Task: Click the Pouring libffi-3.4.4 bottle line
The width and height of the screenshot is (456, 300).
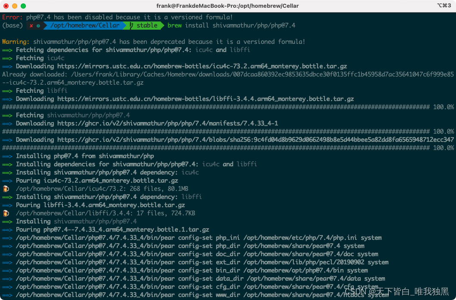Action: tap(94, 205)
